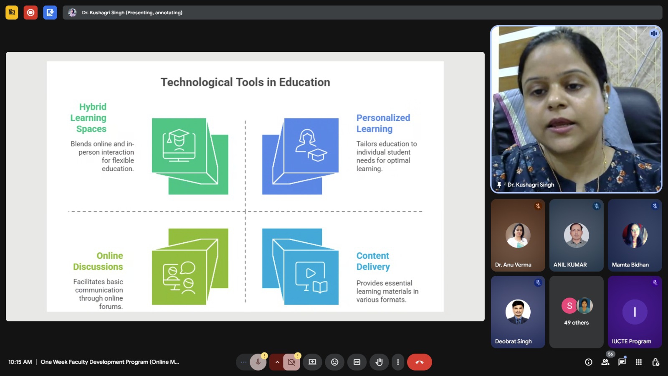Open more options vertical dots menu
This screenshot has width=668, height=376.
[397, 362]
